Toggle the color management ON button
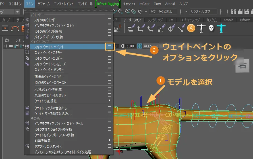253x159 pixels. pos(140,46)
